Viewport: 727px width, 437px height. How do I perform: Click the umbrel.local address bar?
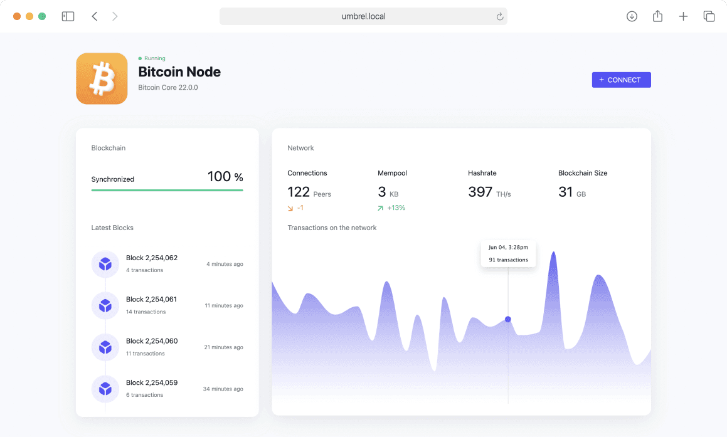pos(363,16)
